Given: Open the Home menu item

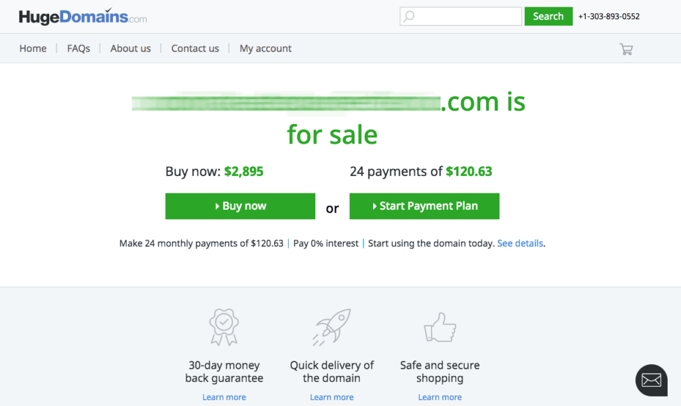Looking at the screenshot, I should [33, 48].
